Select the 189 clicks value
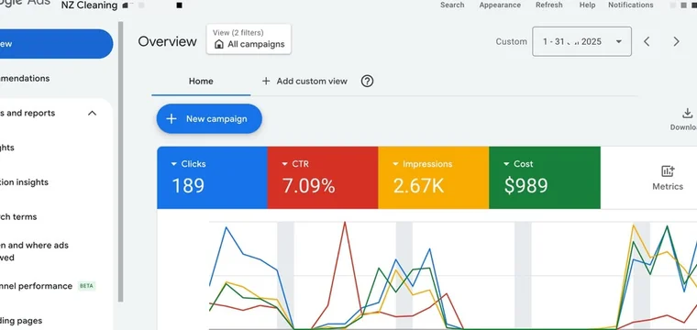This screenshot has width=697, height=330. 188,186
